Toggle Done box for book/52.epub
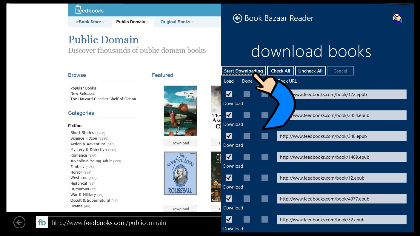420x236 pixels. coord(247,220)
